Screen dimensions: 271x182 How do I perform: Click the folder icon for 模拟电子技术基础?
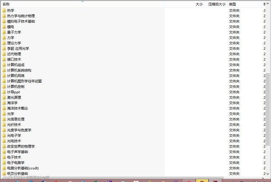(x=4, y=21)
